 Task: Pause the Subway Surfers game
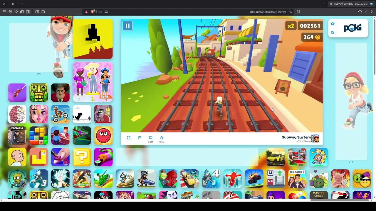(127, 26)
